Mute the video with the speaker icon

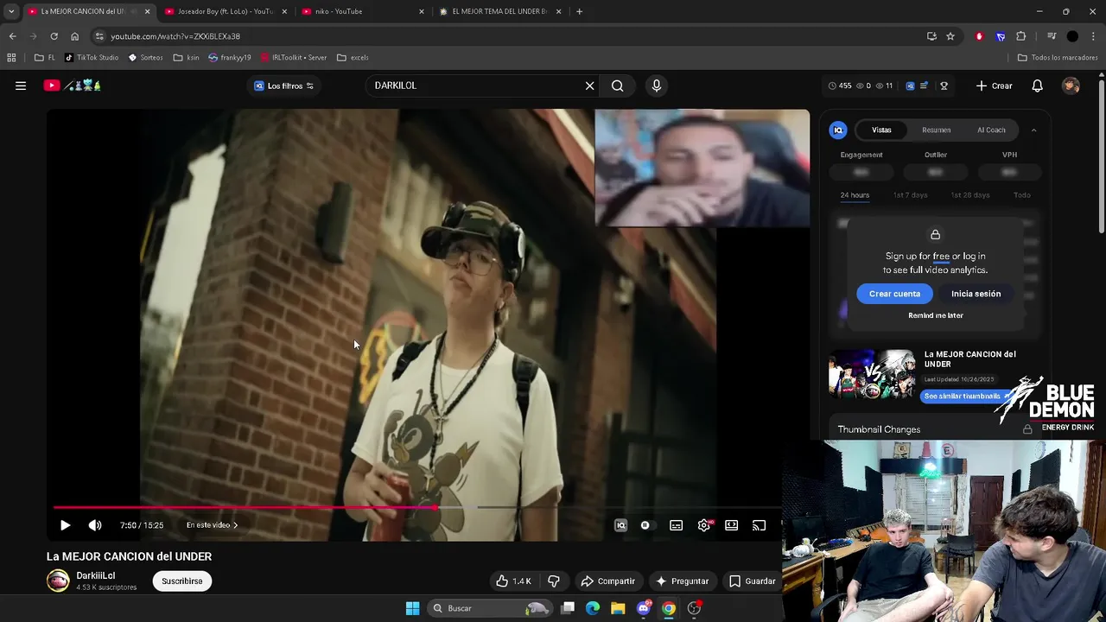pos(95,525)
